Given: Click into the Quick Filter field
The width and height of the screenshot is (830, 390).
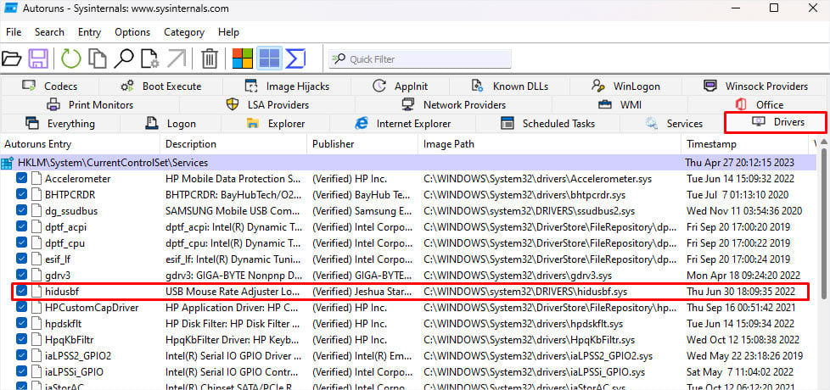Looking at the screenshot, I should click(420, 59).
